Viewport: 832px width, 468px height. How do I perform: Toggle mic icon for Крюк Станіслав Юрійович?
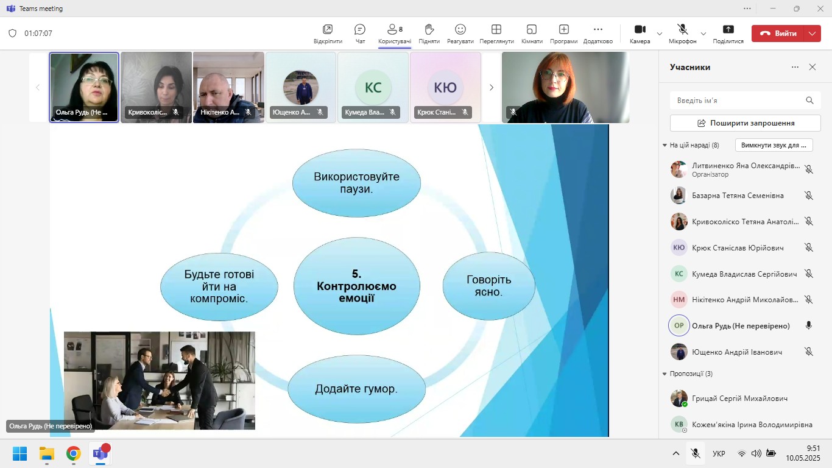tap(809, 247)
